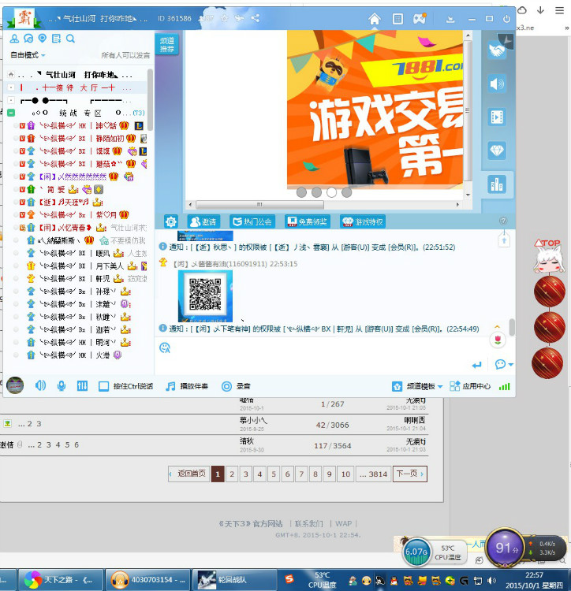
Task: Toggle the microphone in bottom bar
Action: (61, 385)
